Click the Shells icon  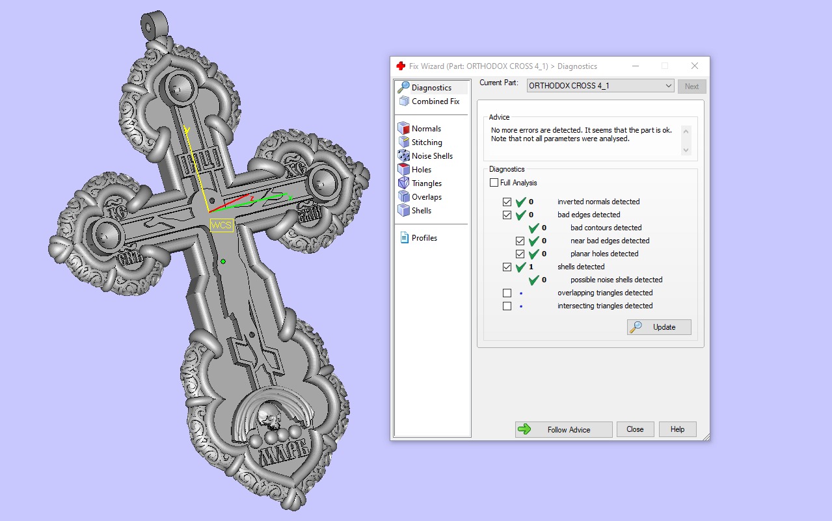403,211
